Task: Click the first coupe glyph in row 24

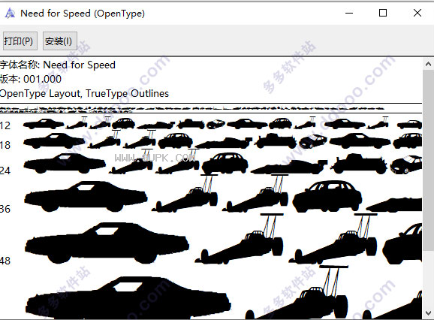Action: click(x=65, y=163)
